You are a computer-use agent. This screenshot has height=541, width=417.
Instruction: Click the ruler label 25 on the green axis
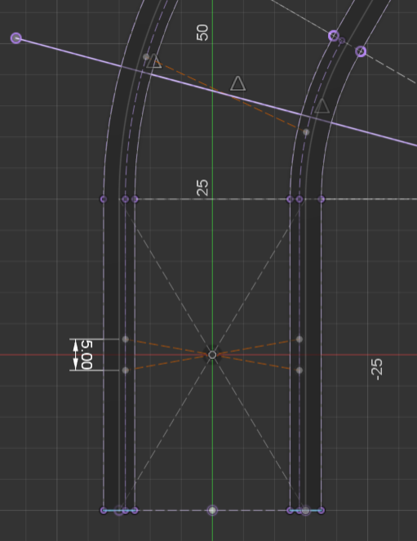[x=202, y=188]
